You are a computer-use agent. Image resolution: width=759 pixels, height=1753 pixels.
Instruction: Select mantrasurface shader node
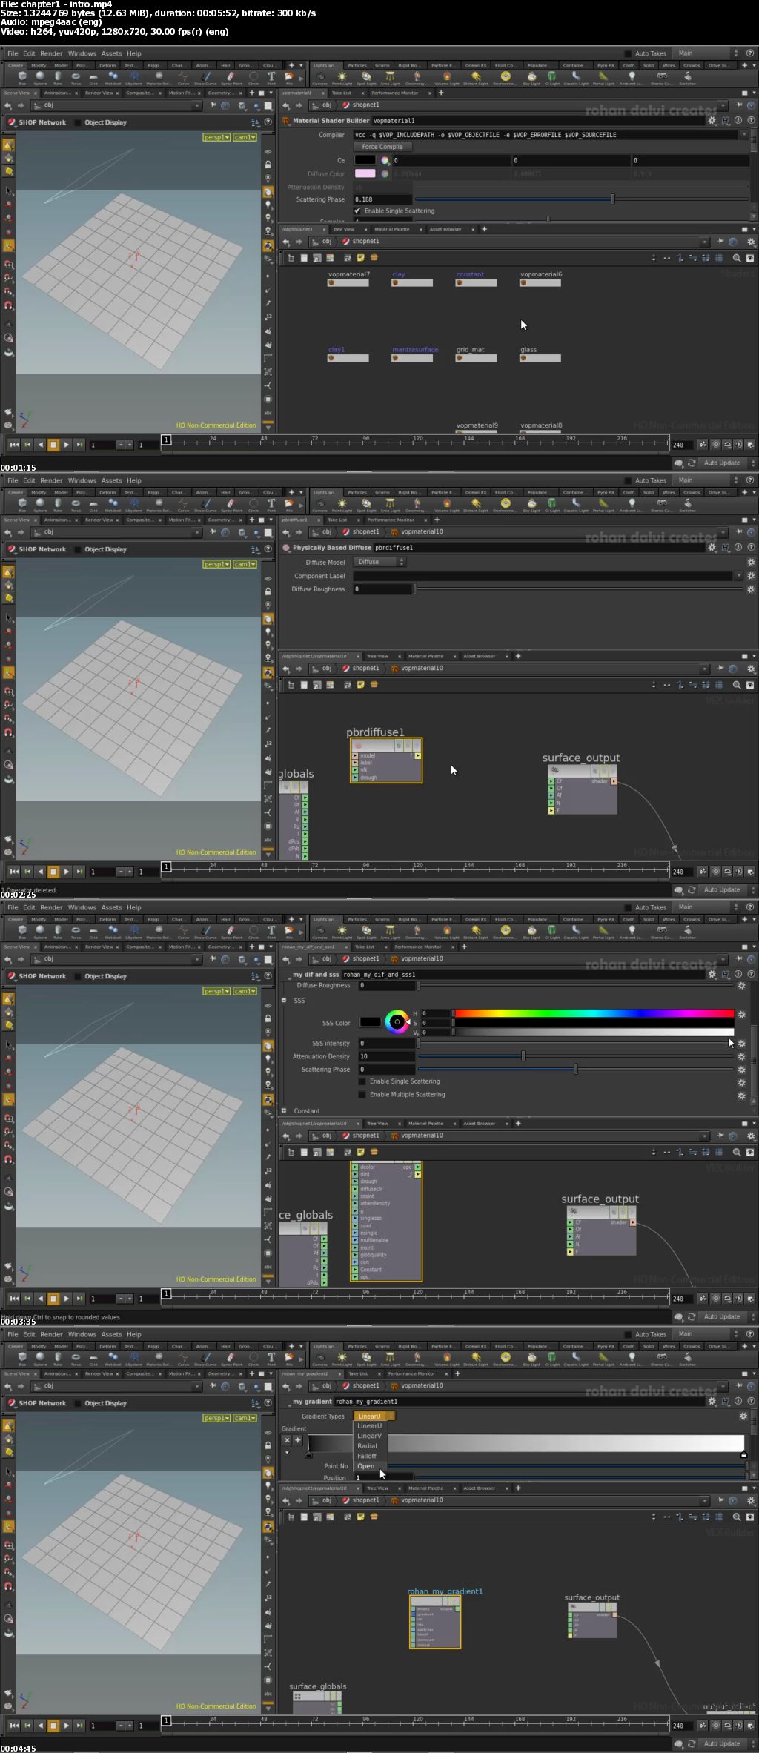point(413,358)
